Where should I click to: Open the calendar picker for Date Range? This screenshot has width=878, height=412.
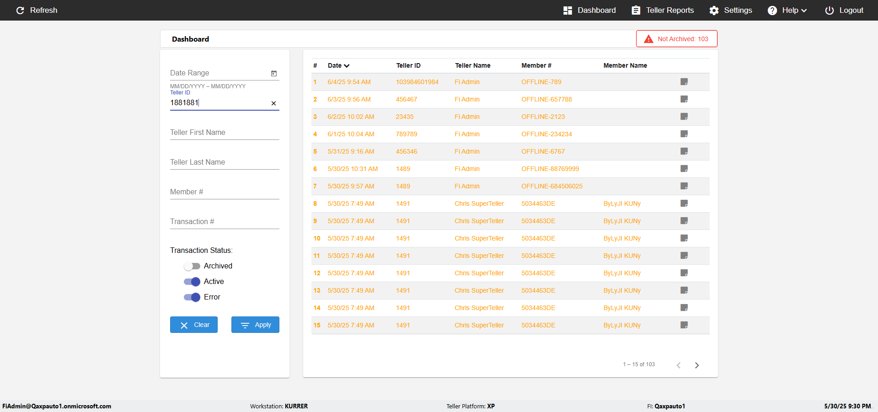pyautogui.click(x=274, y=73)
